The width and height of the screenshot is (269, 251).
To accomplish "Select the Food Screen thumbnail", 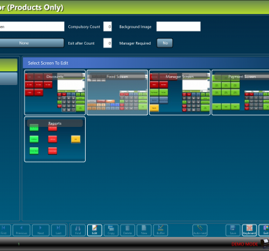I will (117, 93).
